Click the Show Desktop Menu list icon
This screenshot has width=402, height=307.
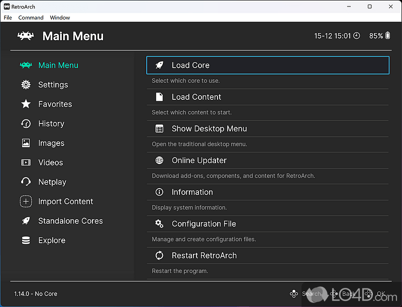coord(159,129)
